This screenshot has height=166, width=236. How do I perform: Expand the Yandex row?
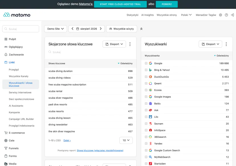pos(146,143)
